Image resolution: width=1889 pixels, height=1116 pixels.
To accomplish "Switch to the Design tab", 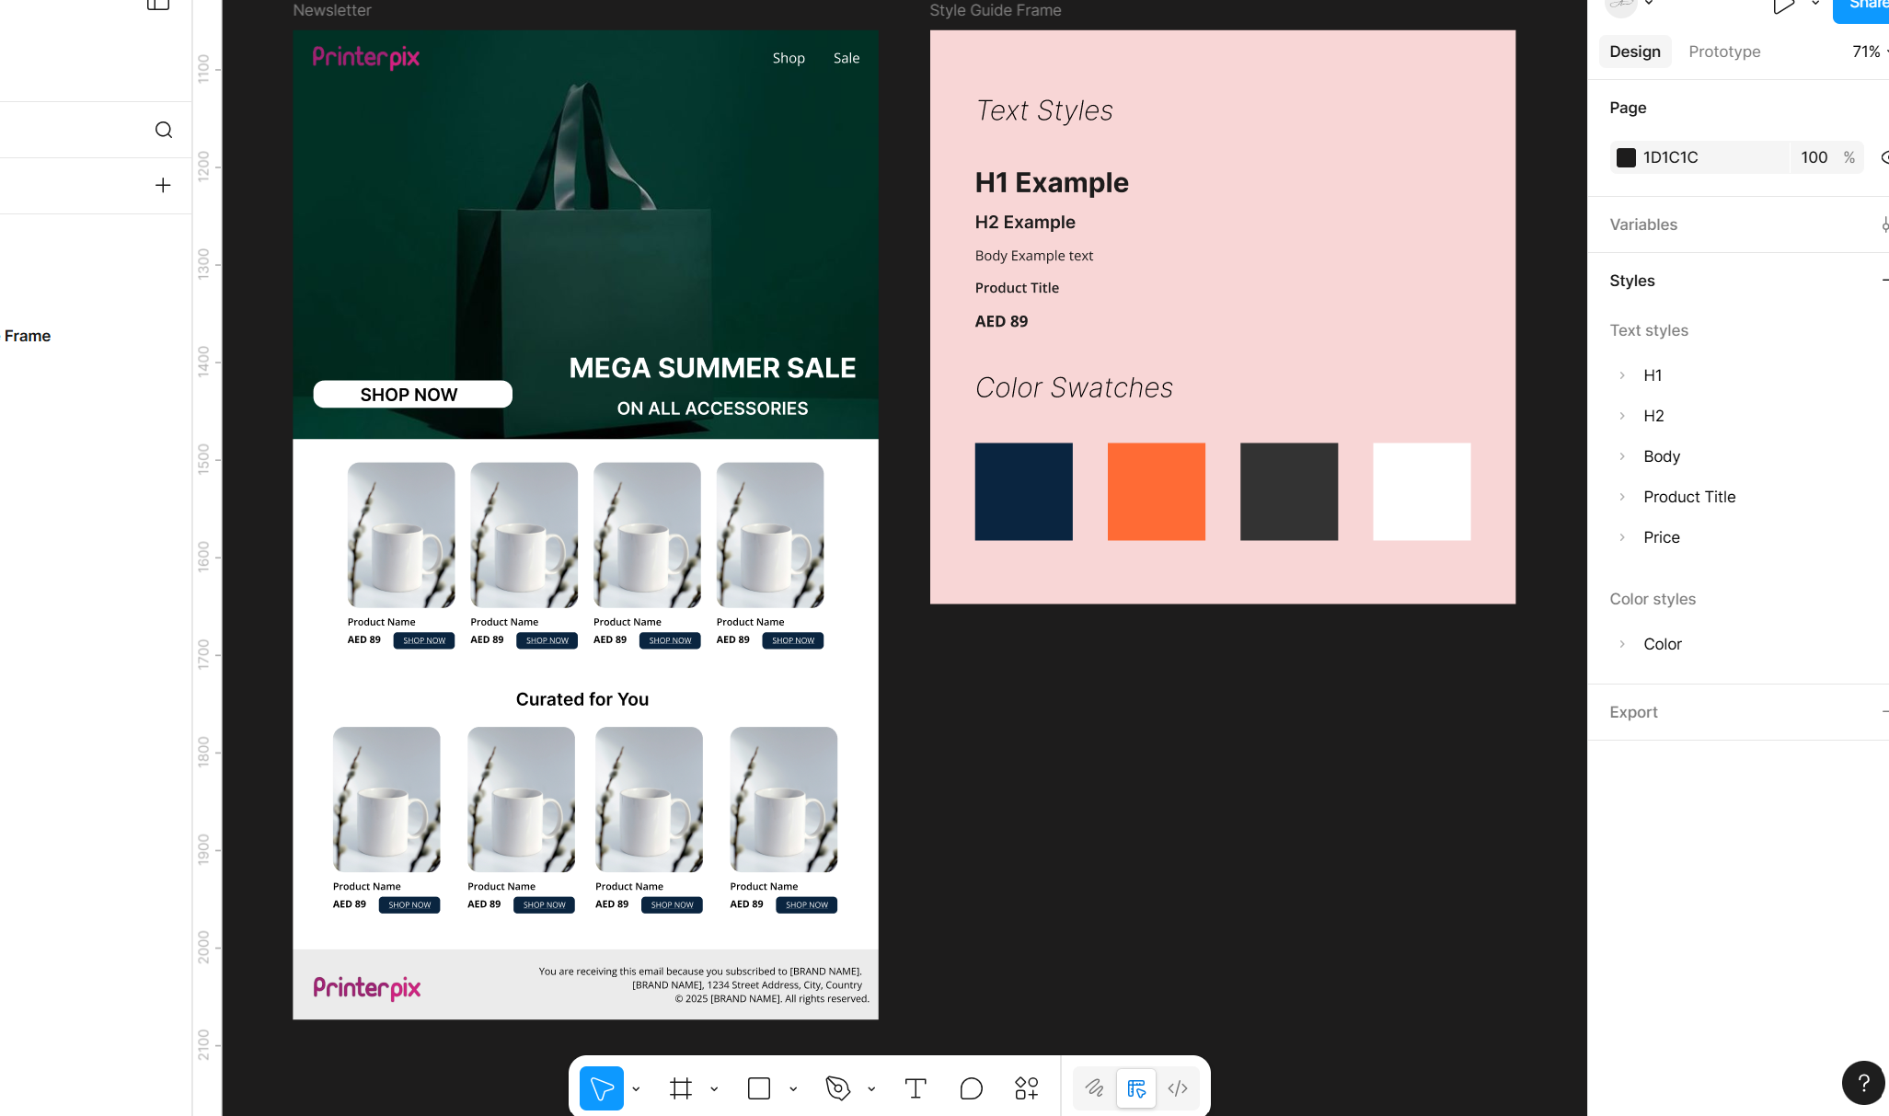I will coord(1635,52).
